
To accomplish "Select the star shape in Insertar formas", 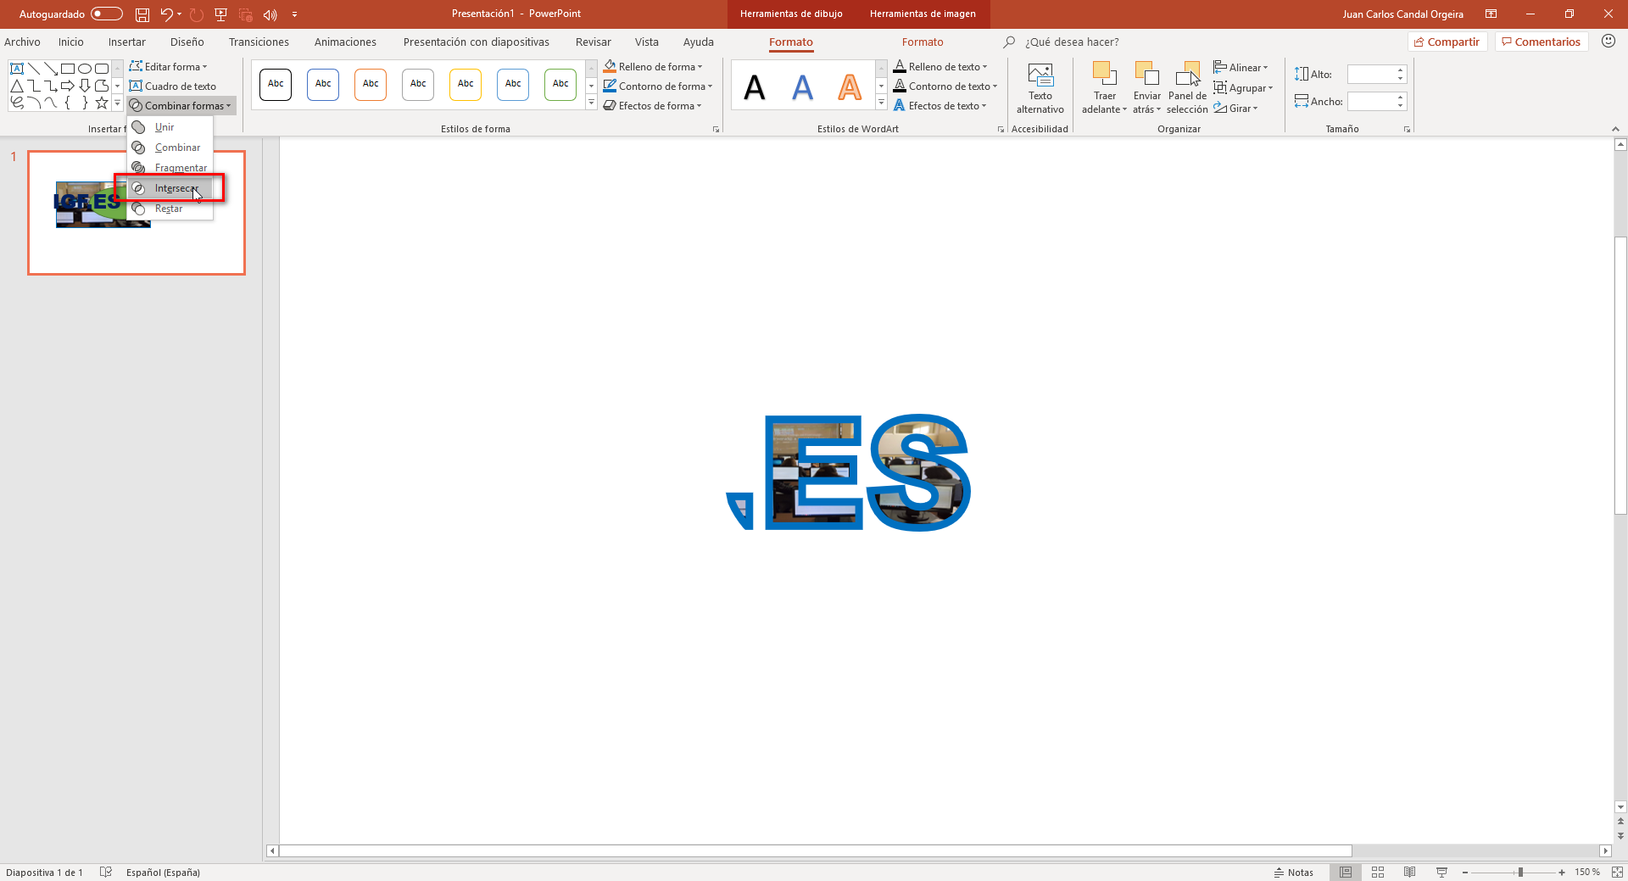I will coord(102,103).
